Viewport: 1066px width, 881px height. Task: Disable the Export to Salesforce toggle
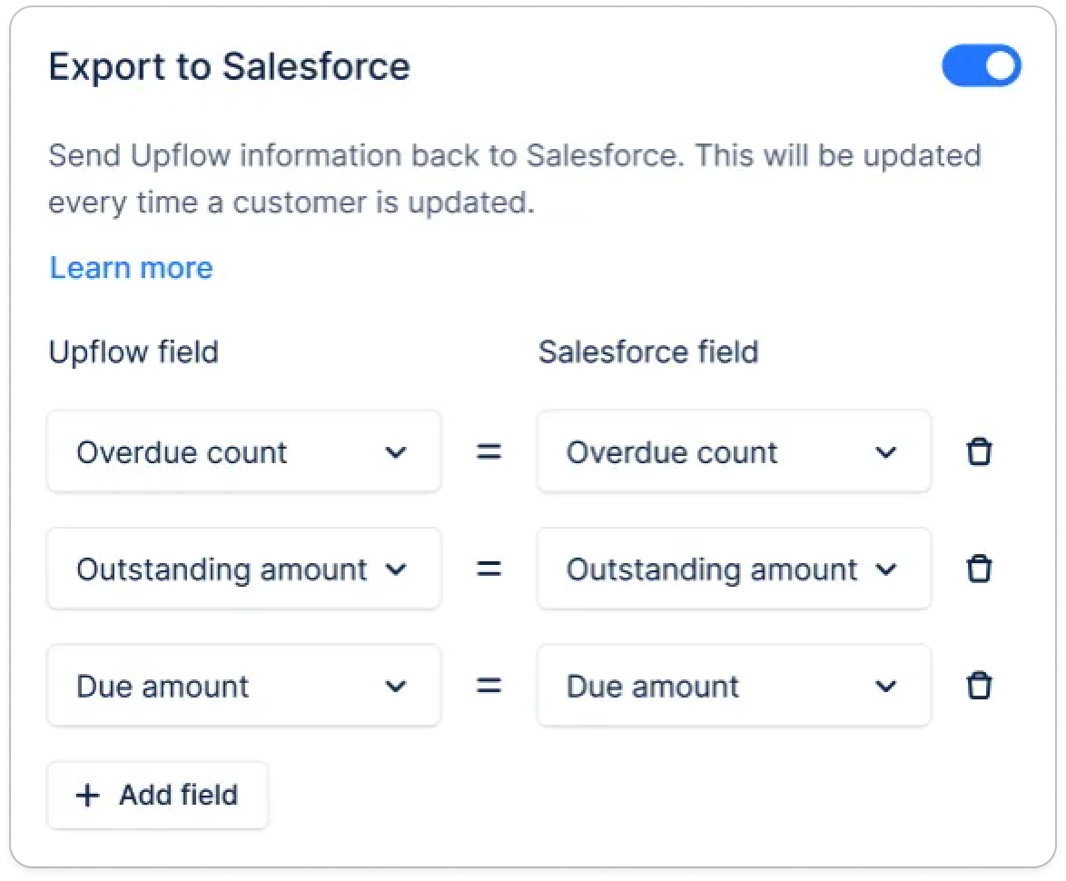(x=981, y=66)
